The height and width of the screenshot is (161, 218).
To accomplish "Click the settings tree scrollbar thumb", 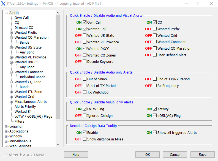I will click(58, 67).
